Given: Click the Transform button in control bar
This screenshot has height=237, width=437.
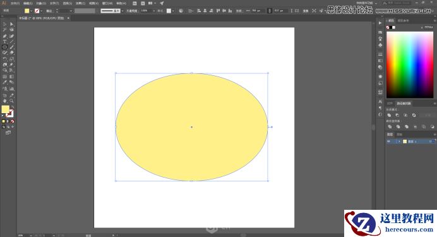Looking at the screenshot, I should (x=306, y=11).
